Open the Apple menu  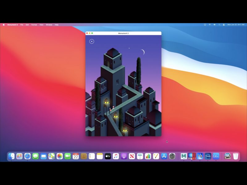(4, 25)
